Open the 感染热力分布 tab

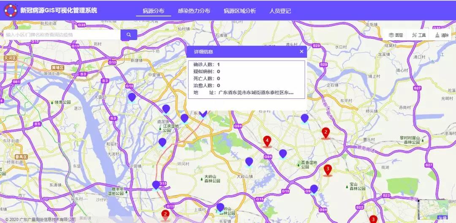coord(194,11)
